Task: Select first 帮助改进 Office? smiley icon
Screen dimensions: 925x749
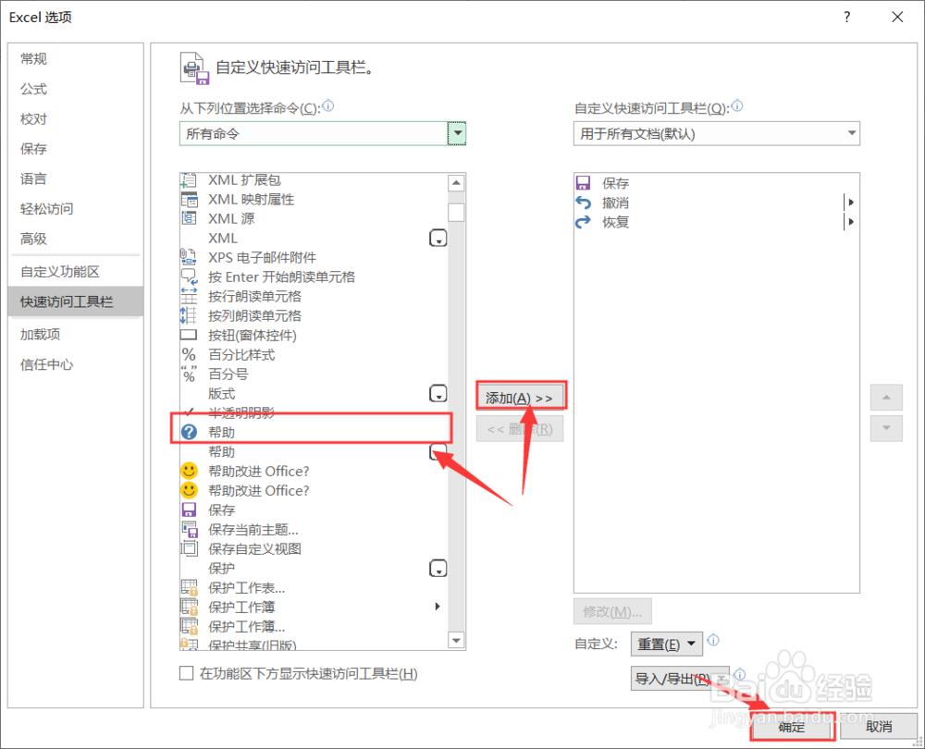Action: 189,472
